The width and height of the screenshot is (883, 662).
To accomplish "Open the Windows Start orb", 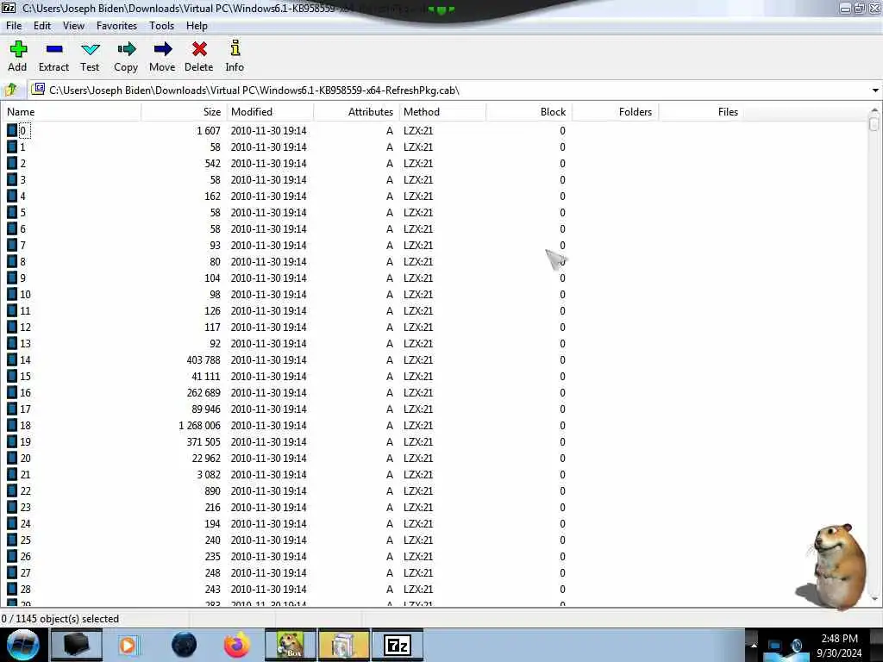I will pyautogui.click(x=22, y=645).
